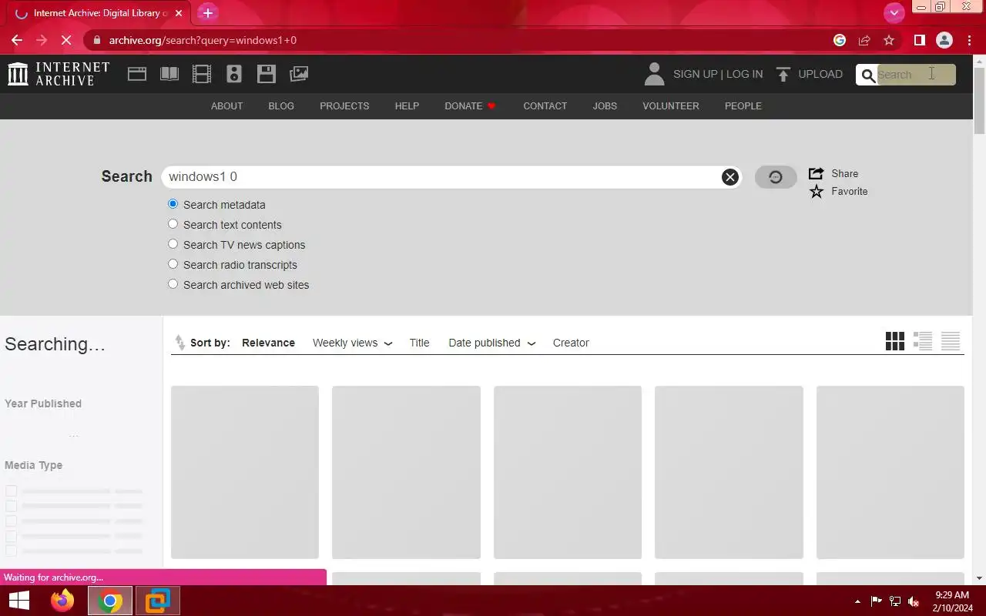Viewport: 986px width, 616px height.
Task: Open the Internet Archive home logo
Action: [x=59, y=74]
